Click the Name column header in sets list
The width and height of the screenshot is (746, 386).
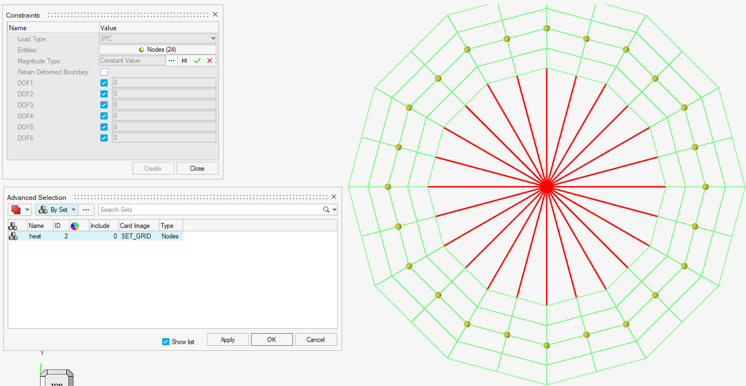(36, 226)
